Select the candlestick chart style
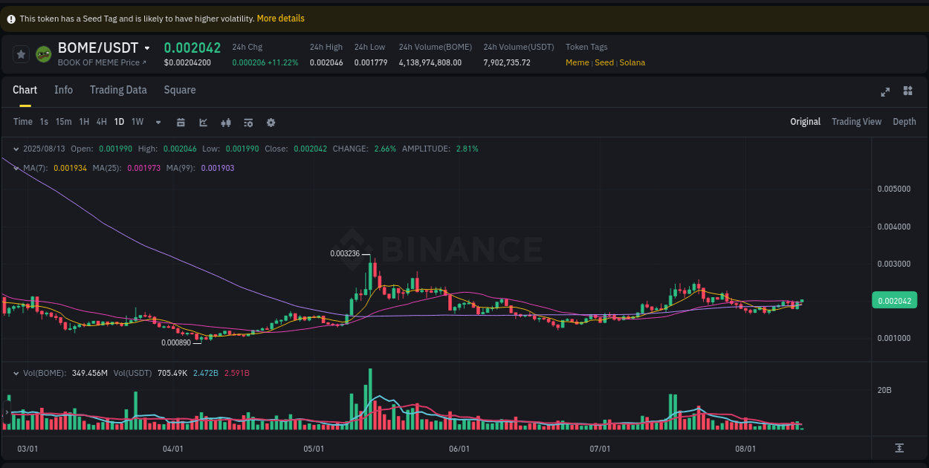This screenshot has width=929, height=468. tap(226, 122)
